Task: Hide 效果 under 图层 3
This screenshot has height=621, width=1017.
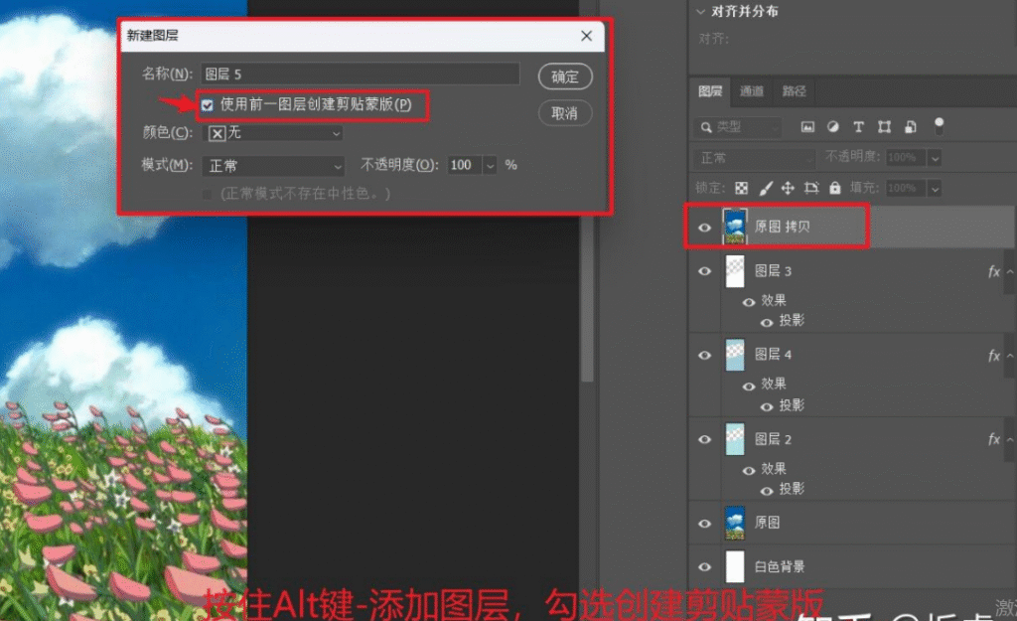Action: 749,302
